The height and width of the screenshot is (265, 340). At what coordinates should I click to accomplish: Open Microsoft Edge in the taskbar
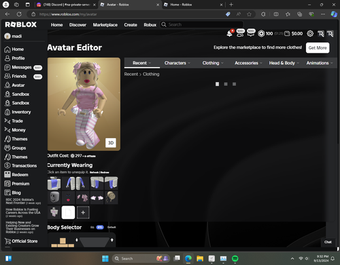click(188, 258)
